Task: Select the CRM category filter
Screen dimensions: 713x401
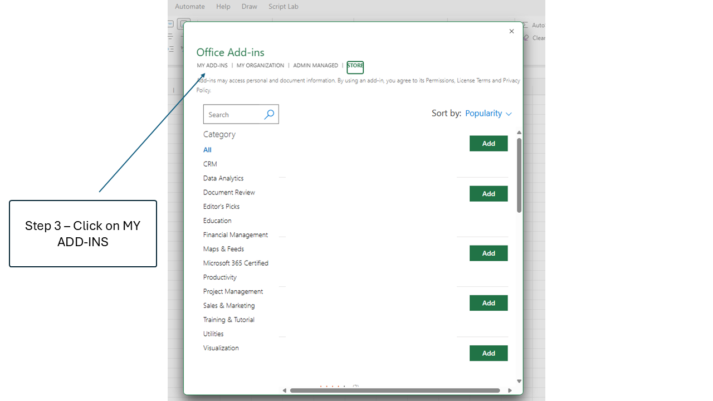Action: 210,164
